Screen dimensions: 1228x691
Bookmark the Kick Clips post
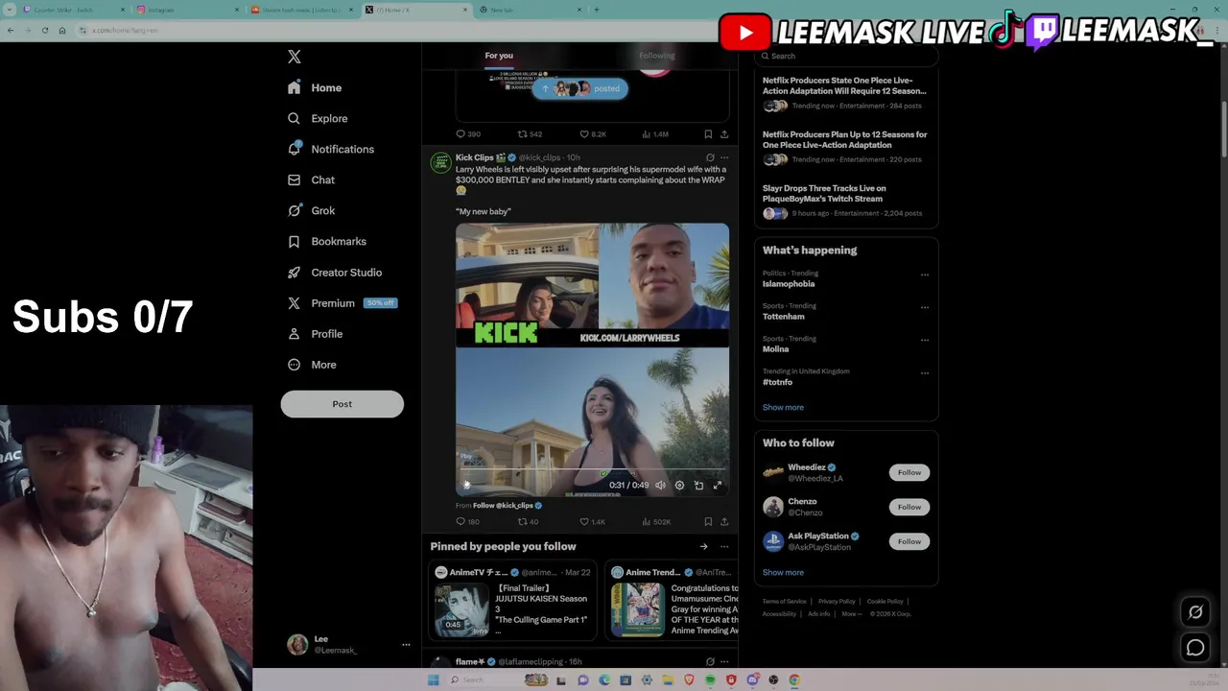708,522
